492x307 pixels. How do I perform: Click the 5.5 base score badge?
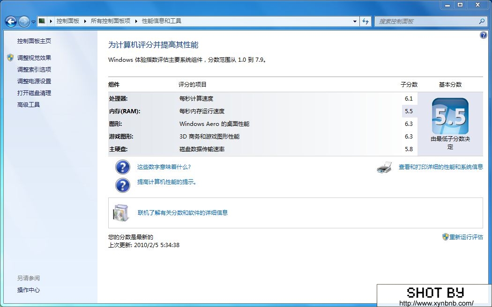click(x=450, y=116)
